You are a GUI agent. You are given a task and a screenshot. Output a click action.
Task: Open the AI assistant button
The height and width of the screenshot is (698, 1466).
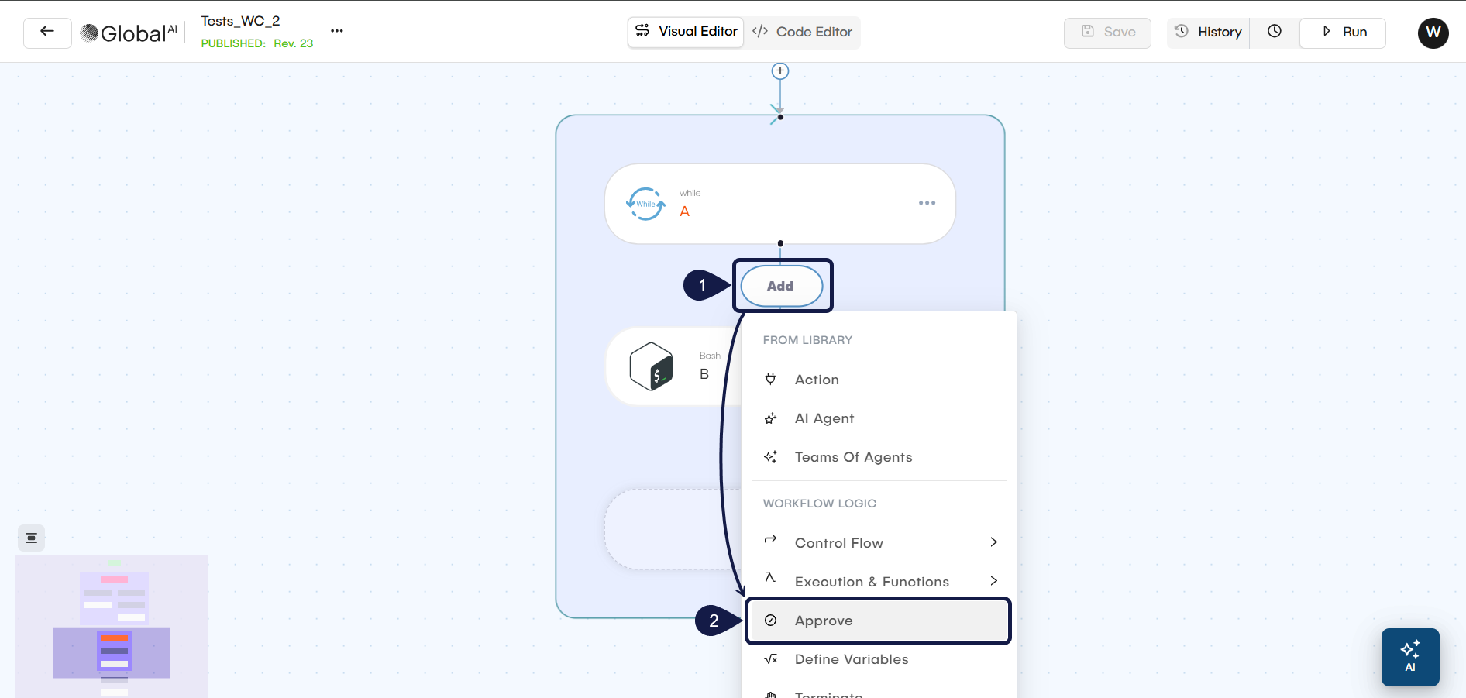coord(1409,657)
